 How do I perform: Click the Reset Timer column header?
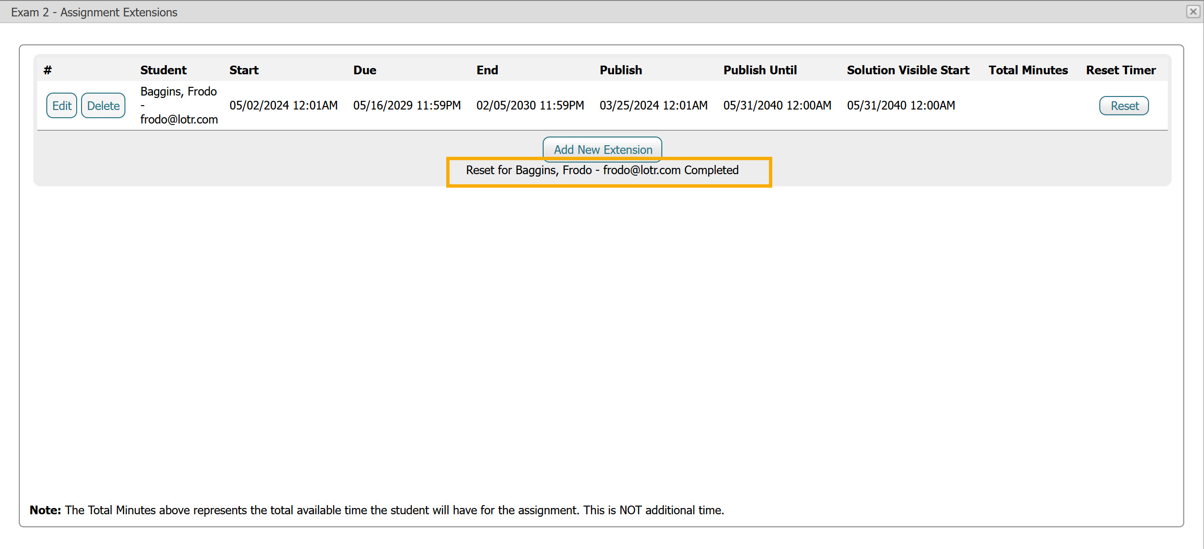click(x=1121, y=70)
